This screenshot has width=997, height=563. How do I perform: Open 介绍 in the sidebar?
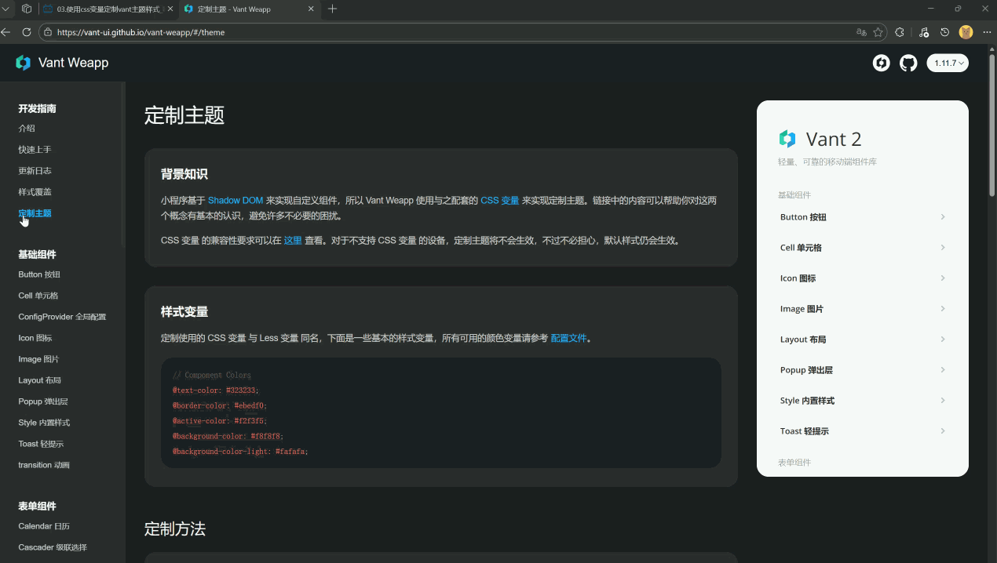[x=27, y=129]
